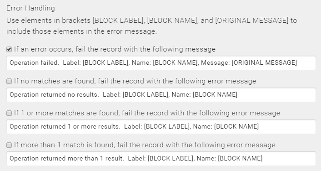Focus the 'Operation returned no results' field
321x171 pixels.
pos(161,95)
